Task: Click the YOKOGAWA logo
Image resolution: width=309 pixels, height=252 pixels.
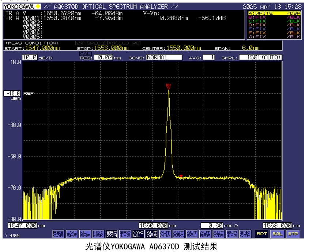Action: 22,7
